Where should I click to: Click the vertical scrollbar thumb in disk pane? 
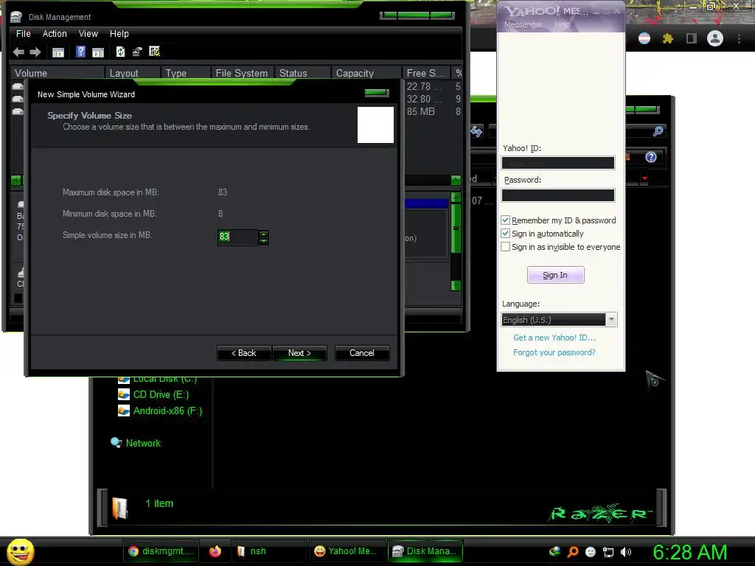pos(456,227)
